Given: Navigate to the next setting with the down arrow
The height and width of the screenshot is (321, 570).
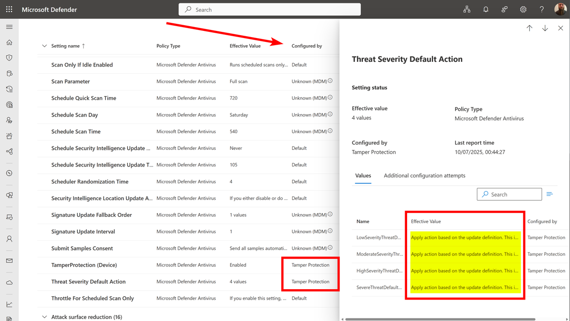Looking at the screenshot, I should point(545,28).
